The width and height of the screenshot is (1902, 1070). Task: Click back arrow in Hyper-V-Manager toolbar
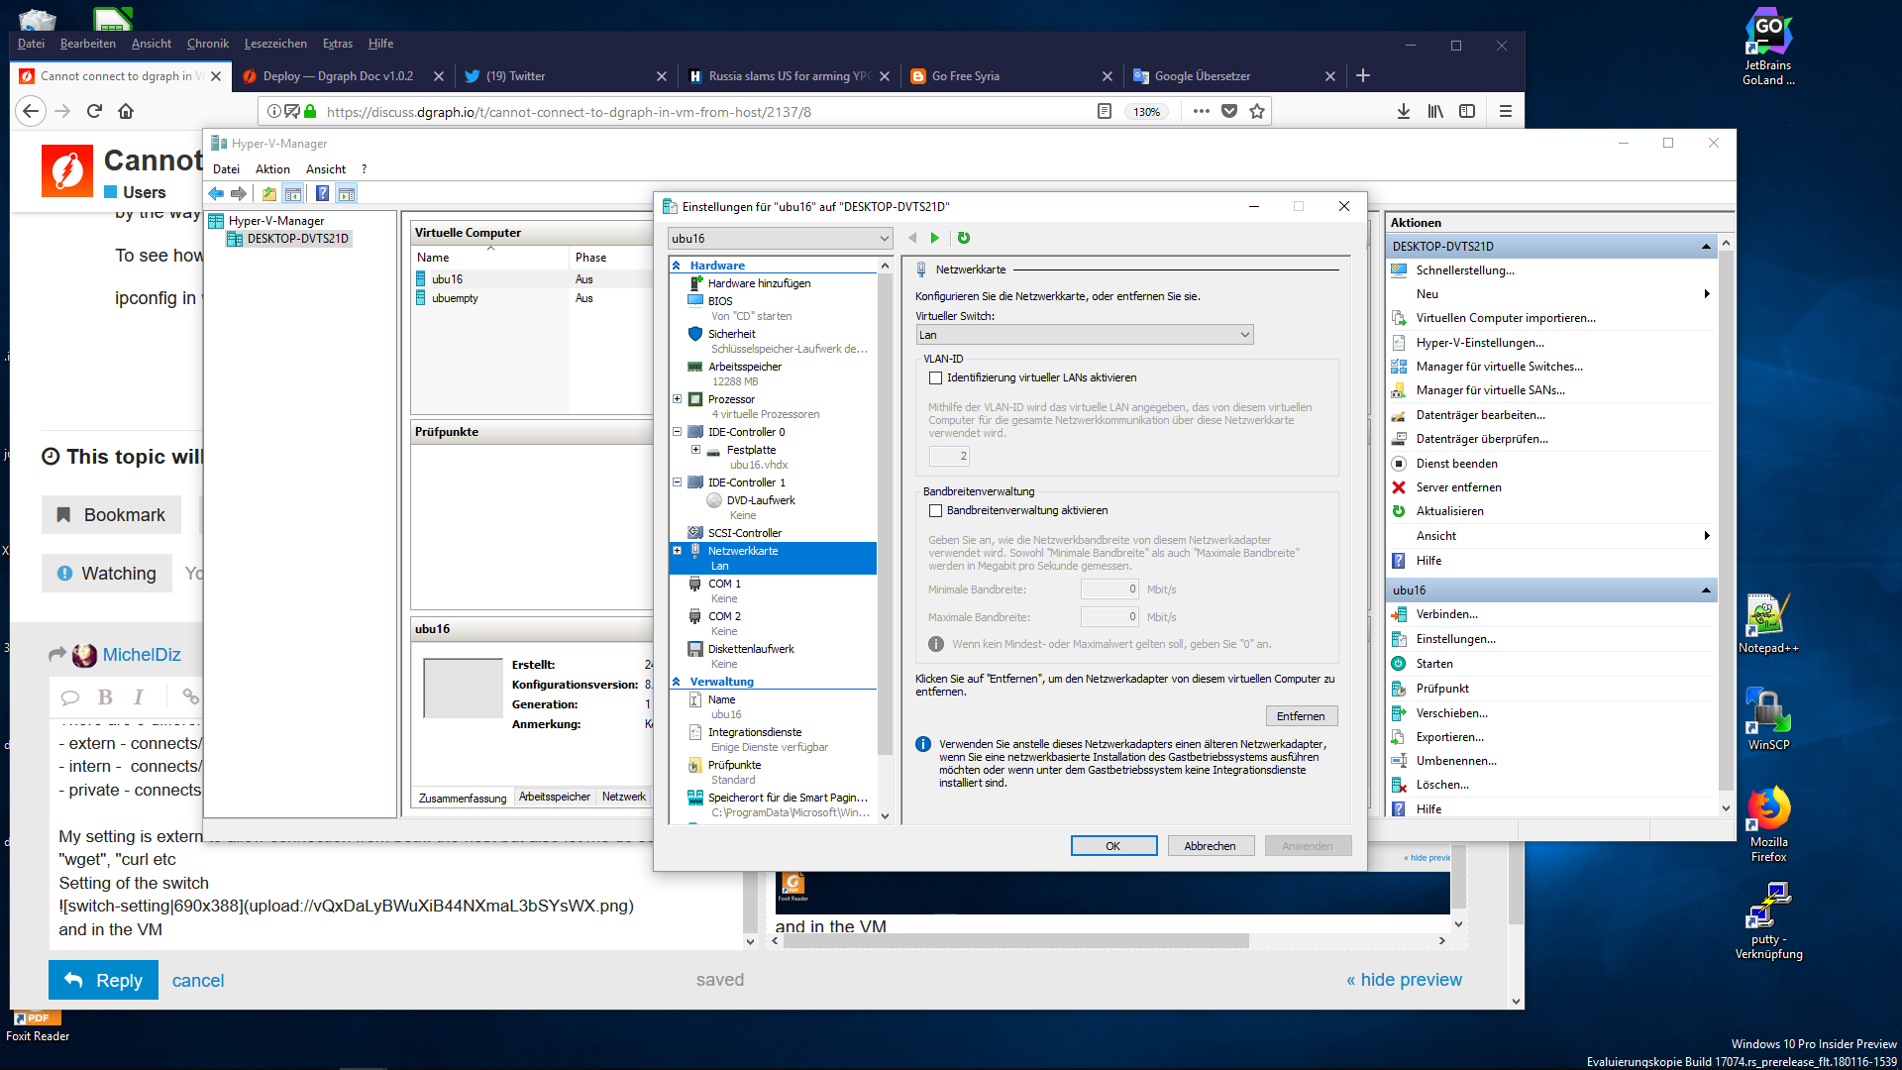tap(216, 193)
